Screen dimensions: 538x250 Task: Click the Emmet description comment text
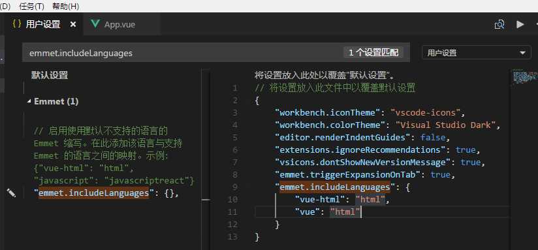[114, 155]
